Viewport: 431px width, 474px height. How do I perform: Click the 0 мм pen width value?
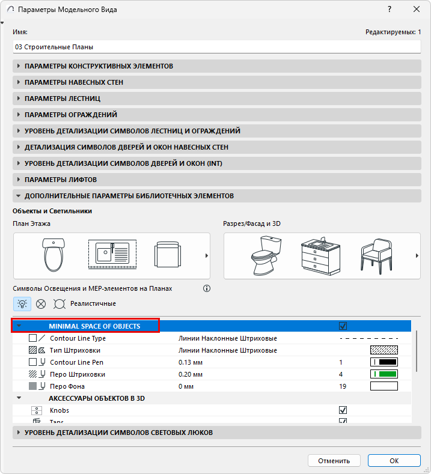[x=186, y=386]
